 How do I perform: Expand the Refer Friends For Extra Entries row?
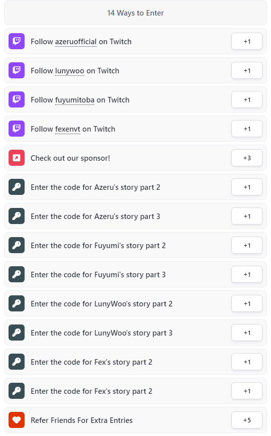click(135, 420)
